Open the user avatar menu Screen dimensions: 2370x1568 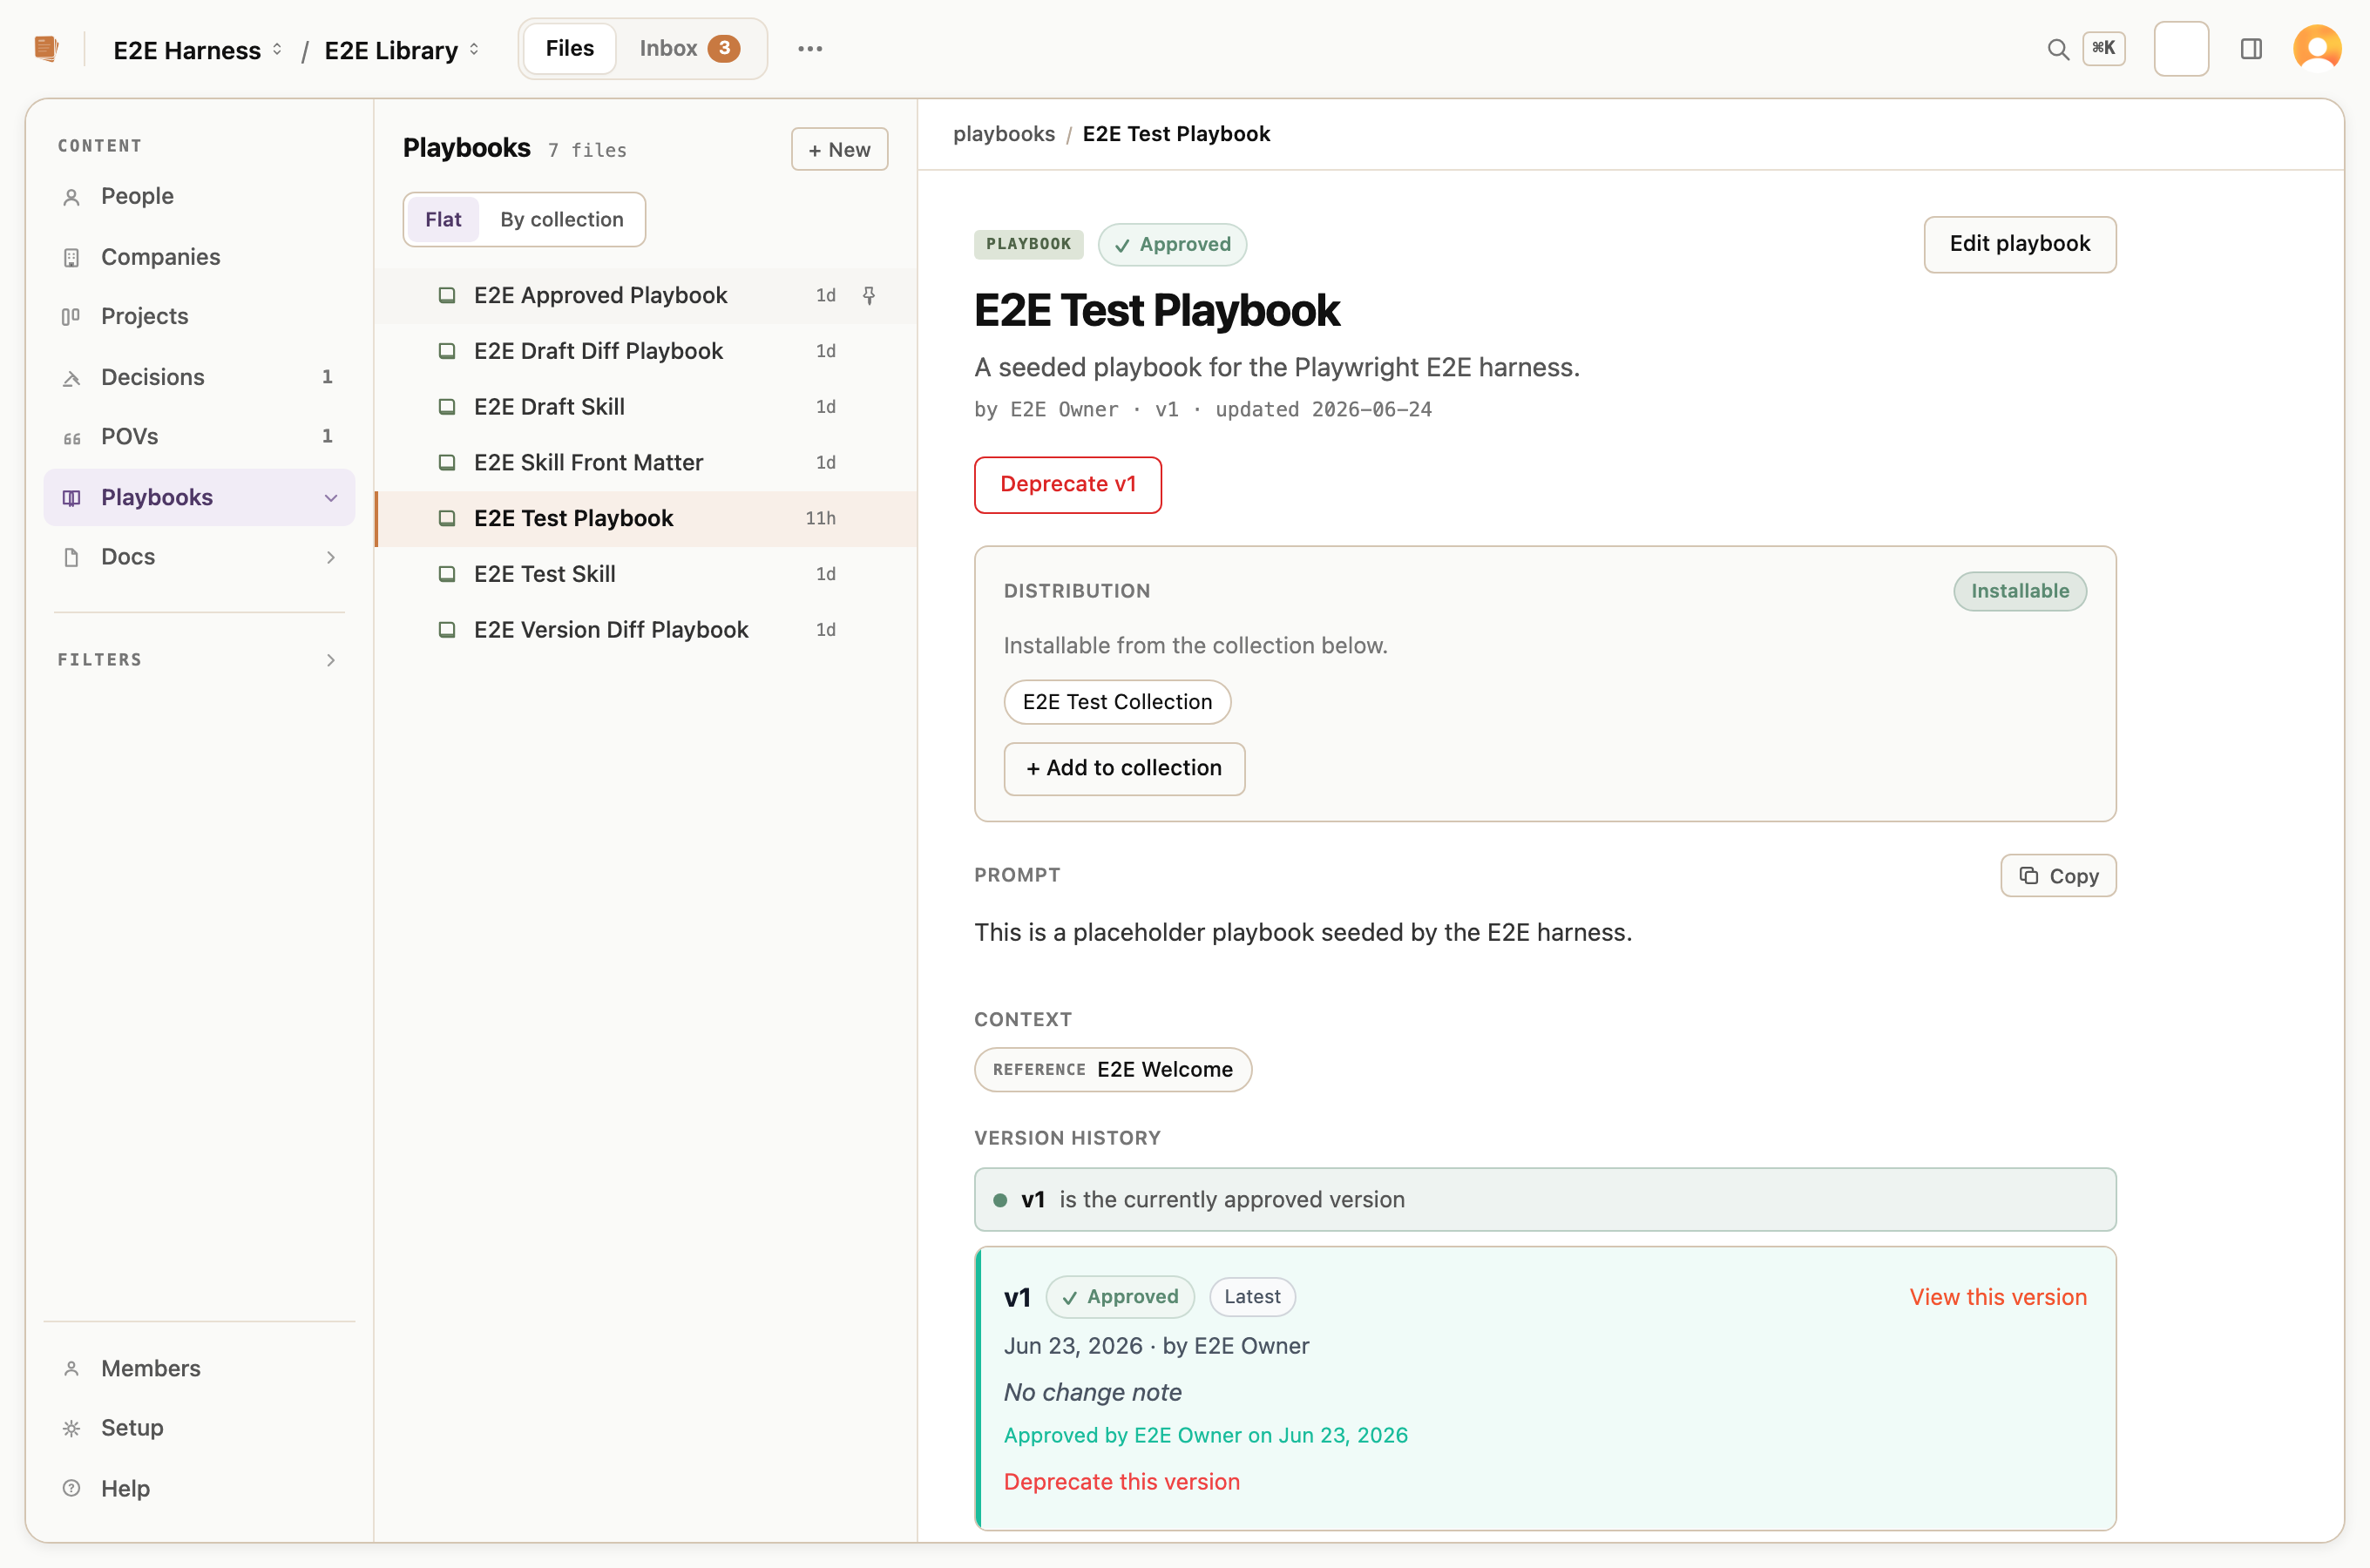click(x=2317, y=48)
